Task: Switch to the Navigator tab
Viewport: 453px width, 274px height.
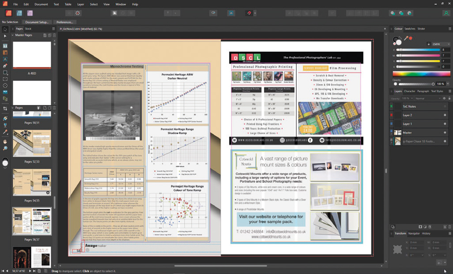Action: click(x=414, y=233)
